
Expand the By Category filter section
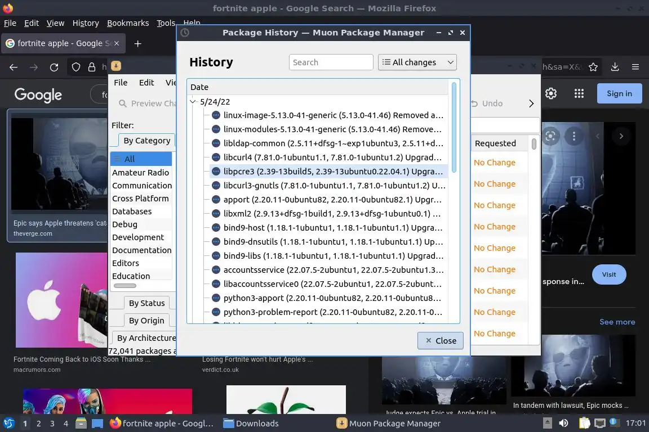coord(146,141)
